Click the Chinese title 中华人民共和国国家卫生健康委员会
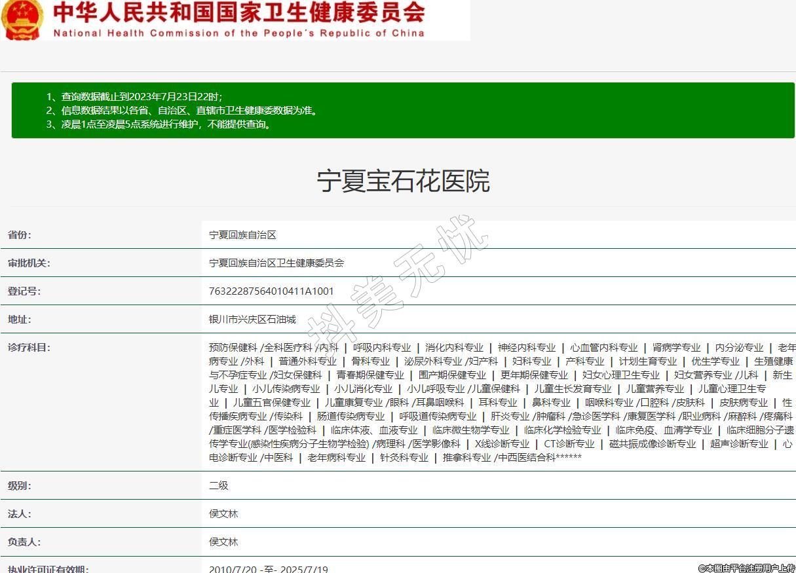The width and height of the screenshot is (796, 573). tap(238, 12)
